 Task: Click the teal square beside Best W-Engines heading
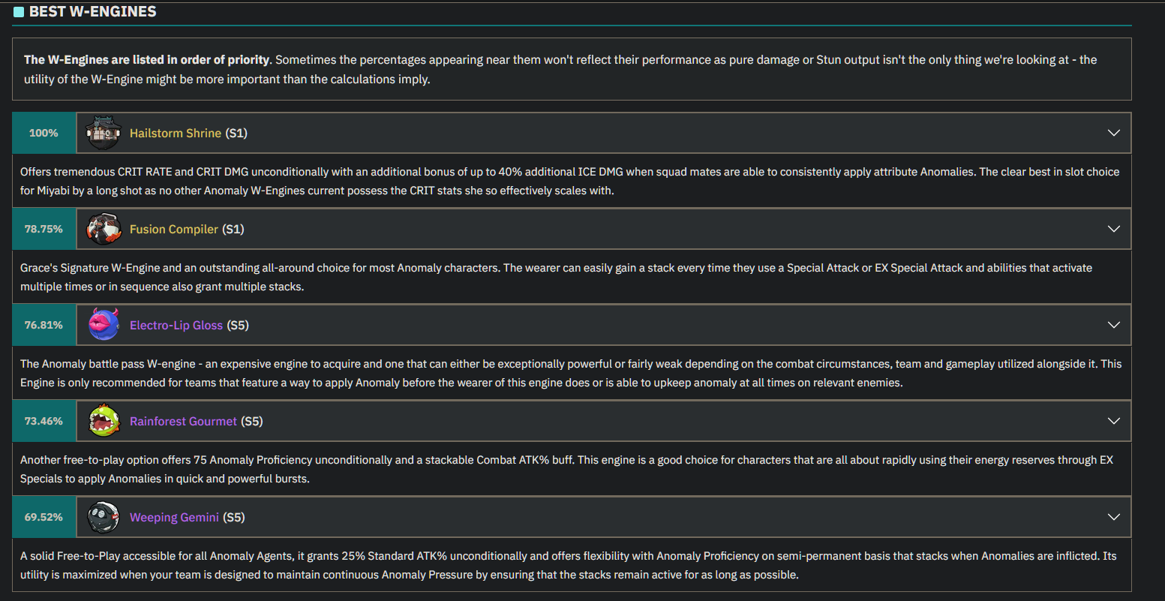[19, 12]
